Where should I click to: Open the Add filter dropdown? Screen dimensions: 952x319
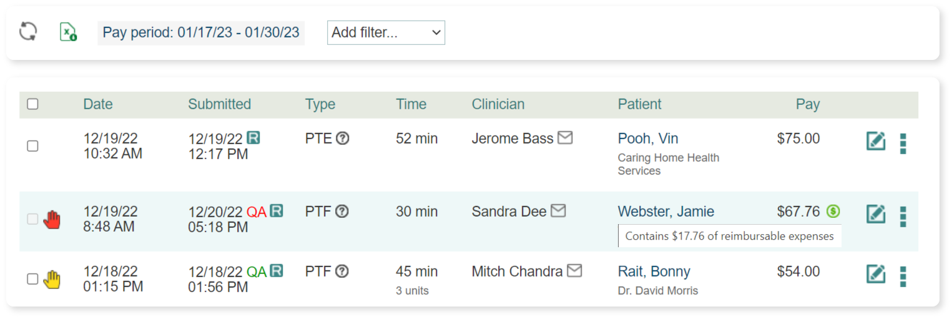[386, 32]
